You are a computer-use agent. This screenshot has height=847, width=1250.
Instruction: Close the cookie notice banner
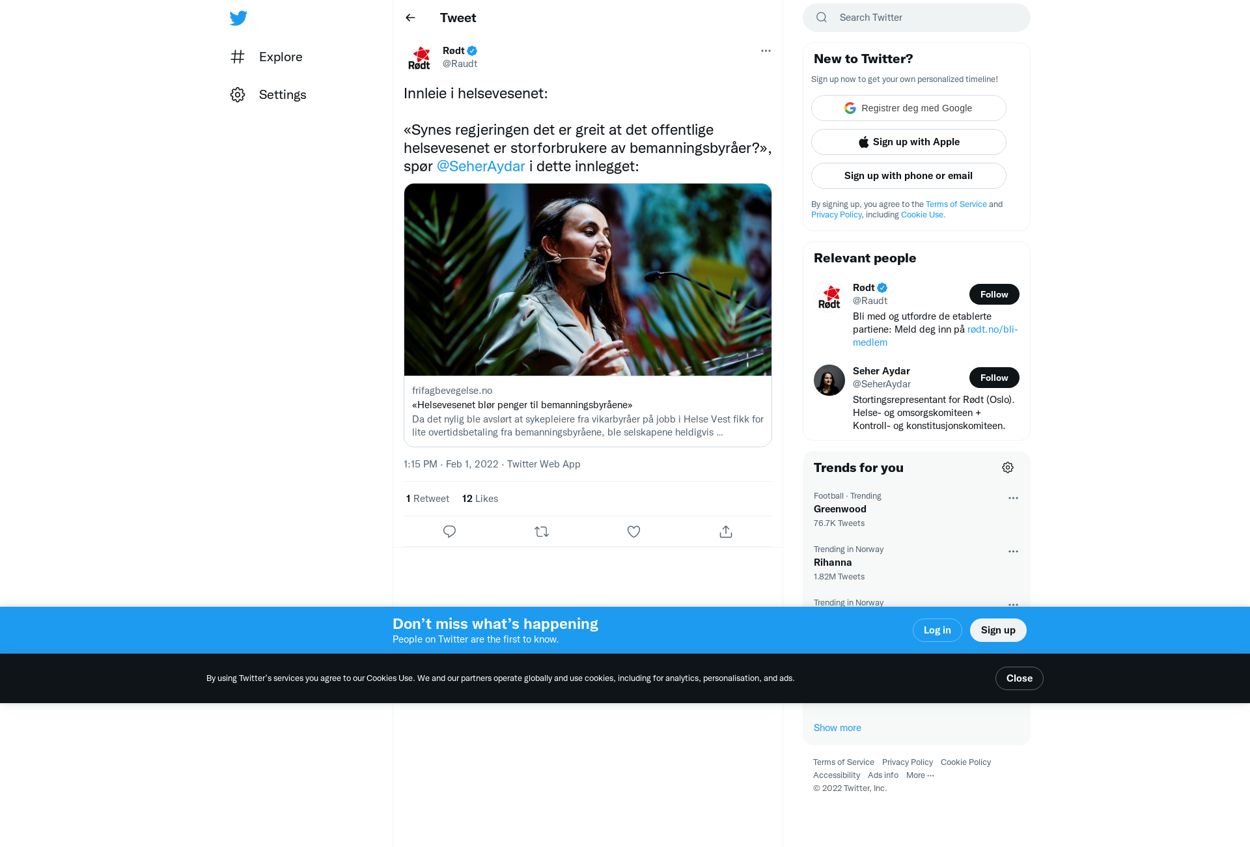click(1019, 678)
